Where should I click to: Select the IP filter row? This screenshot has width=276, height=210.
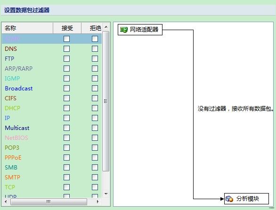click(x=52, y=118)
